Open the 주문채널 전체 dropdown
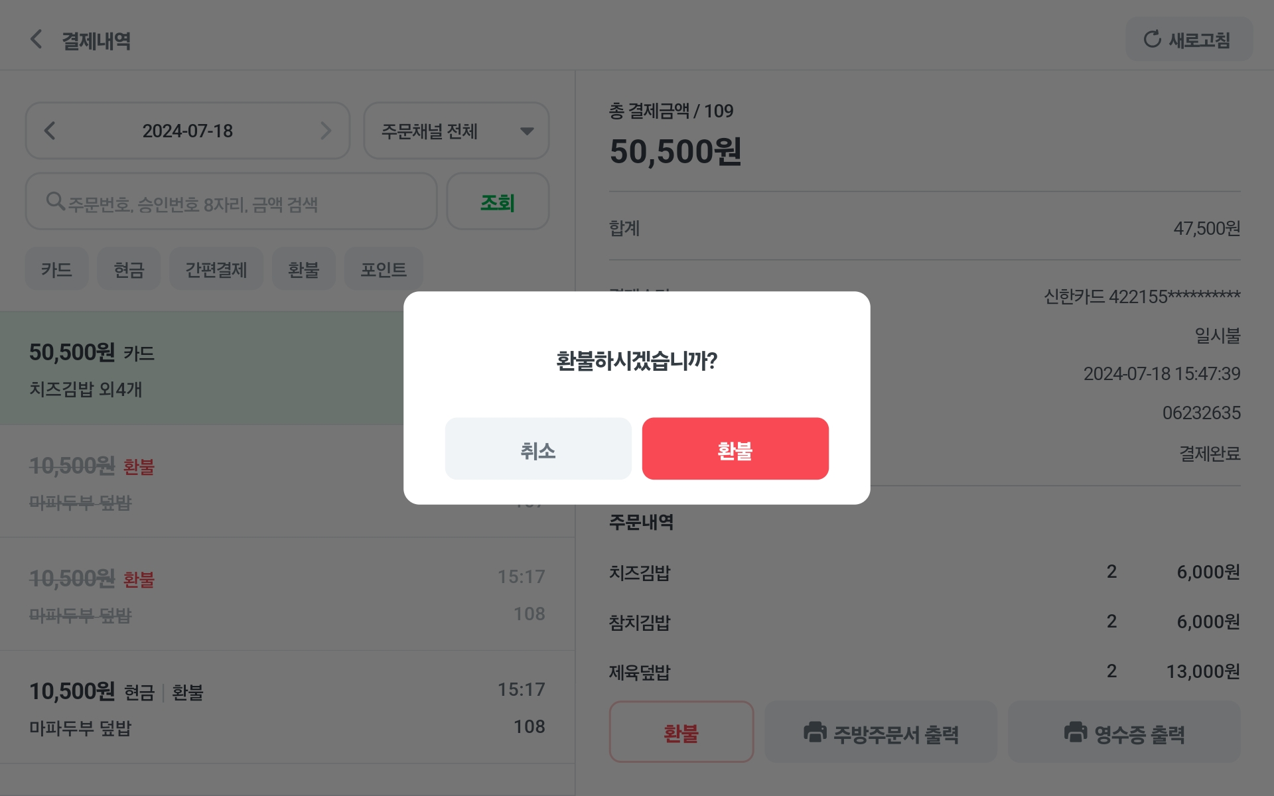Image resolution: width=1274 pixels, height=796 pixels. [457, 131]
